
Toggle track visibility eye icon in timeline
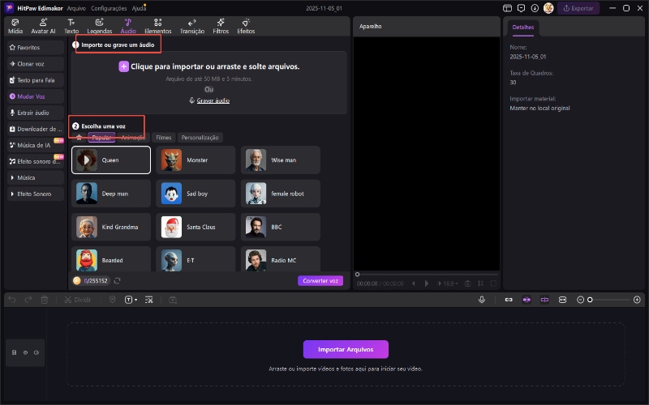click(x=25, y=352)
